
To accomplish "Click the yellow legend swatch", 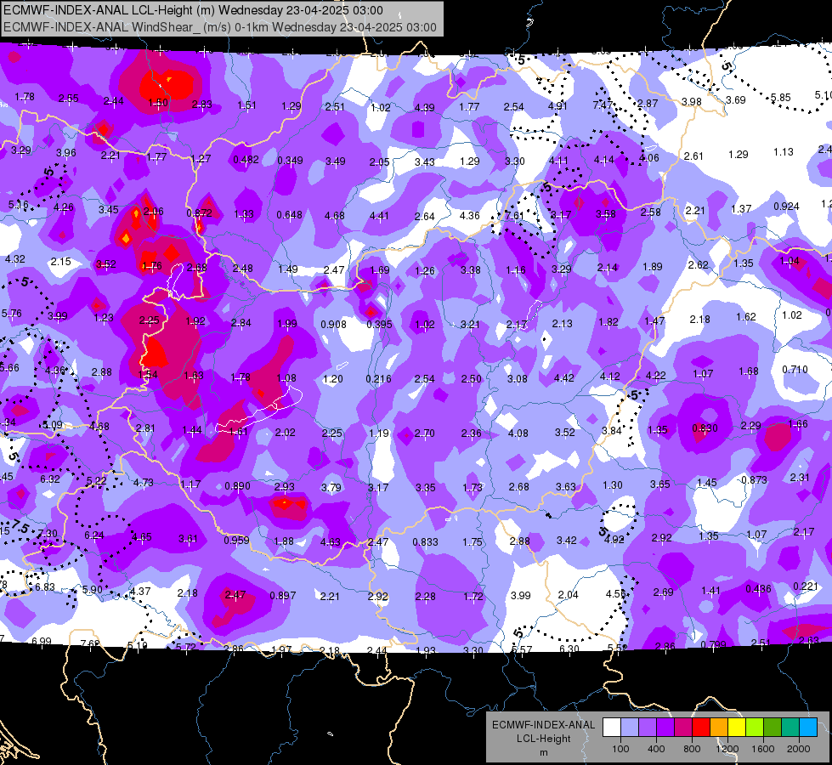I will (737, 728).
